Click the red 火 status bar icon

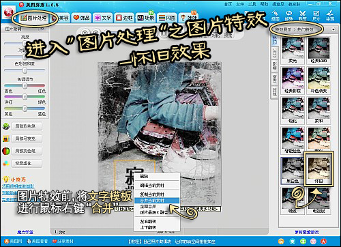click(324, 242)
